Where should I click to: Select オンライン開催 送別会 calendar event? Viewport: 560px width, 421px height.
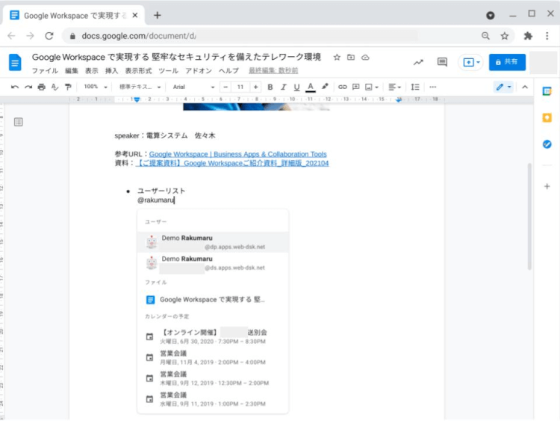213,337
